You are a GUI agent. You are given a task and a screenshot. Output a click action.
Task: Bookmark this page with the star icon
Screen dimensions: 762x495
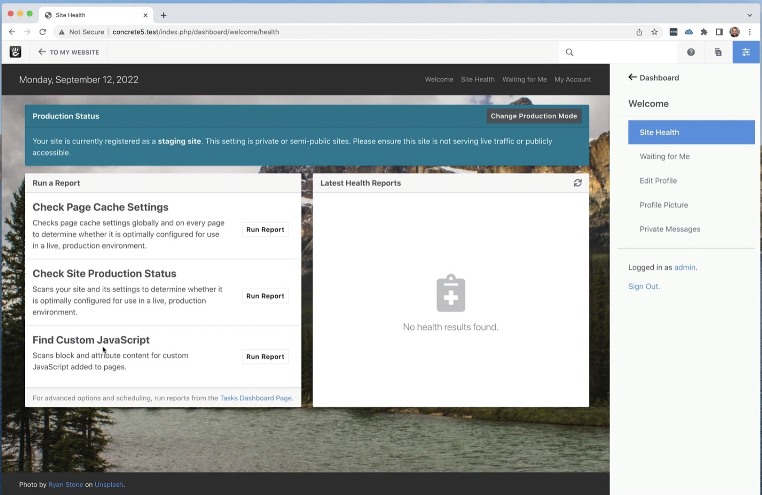654,32
